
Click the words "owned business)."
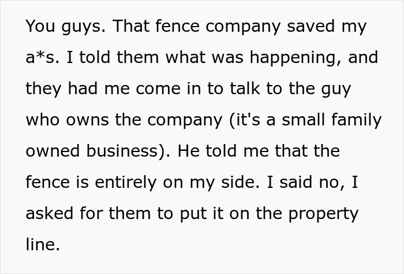tap(98, 151)
